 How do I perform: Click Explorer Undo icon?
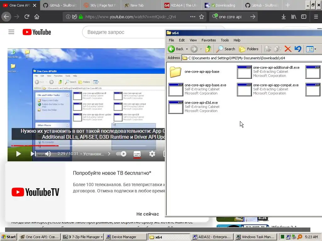click(x=298, y=49)
